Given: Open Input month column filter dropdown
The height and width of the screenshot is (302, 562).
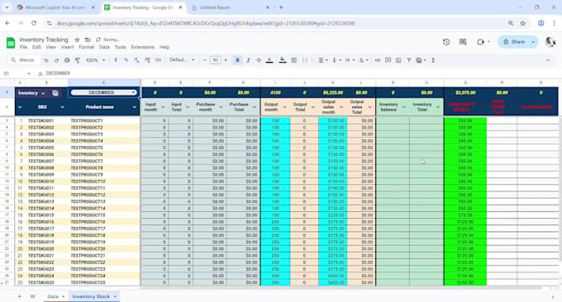Looking at the screenshot, I should pyautogui.click(x=163, y=107).
